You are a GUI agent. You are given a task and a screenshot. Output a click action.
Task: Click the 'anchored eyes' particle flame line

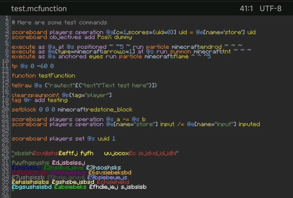tap(111, 56)
